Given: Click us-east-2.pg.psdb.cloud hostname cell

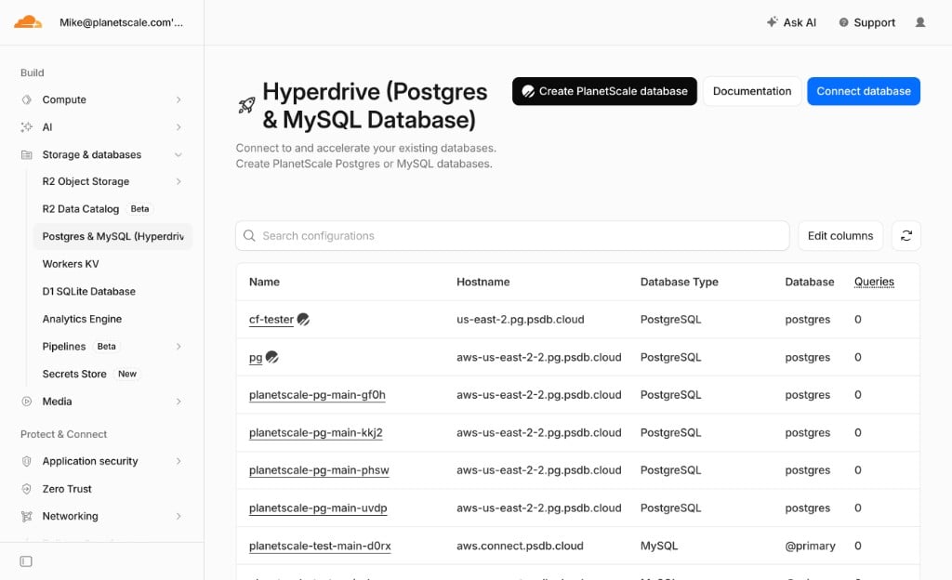Looking at the screenshot, I should tap(521, 319).
